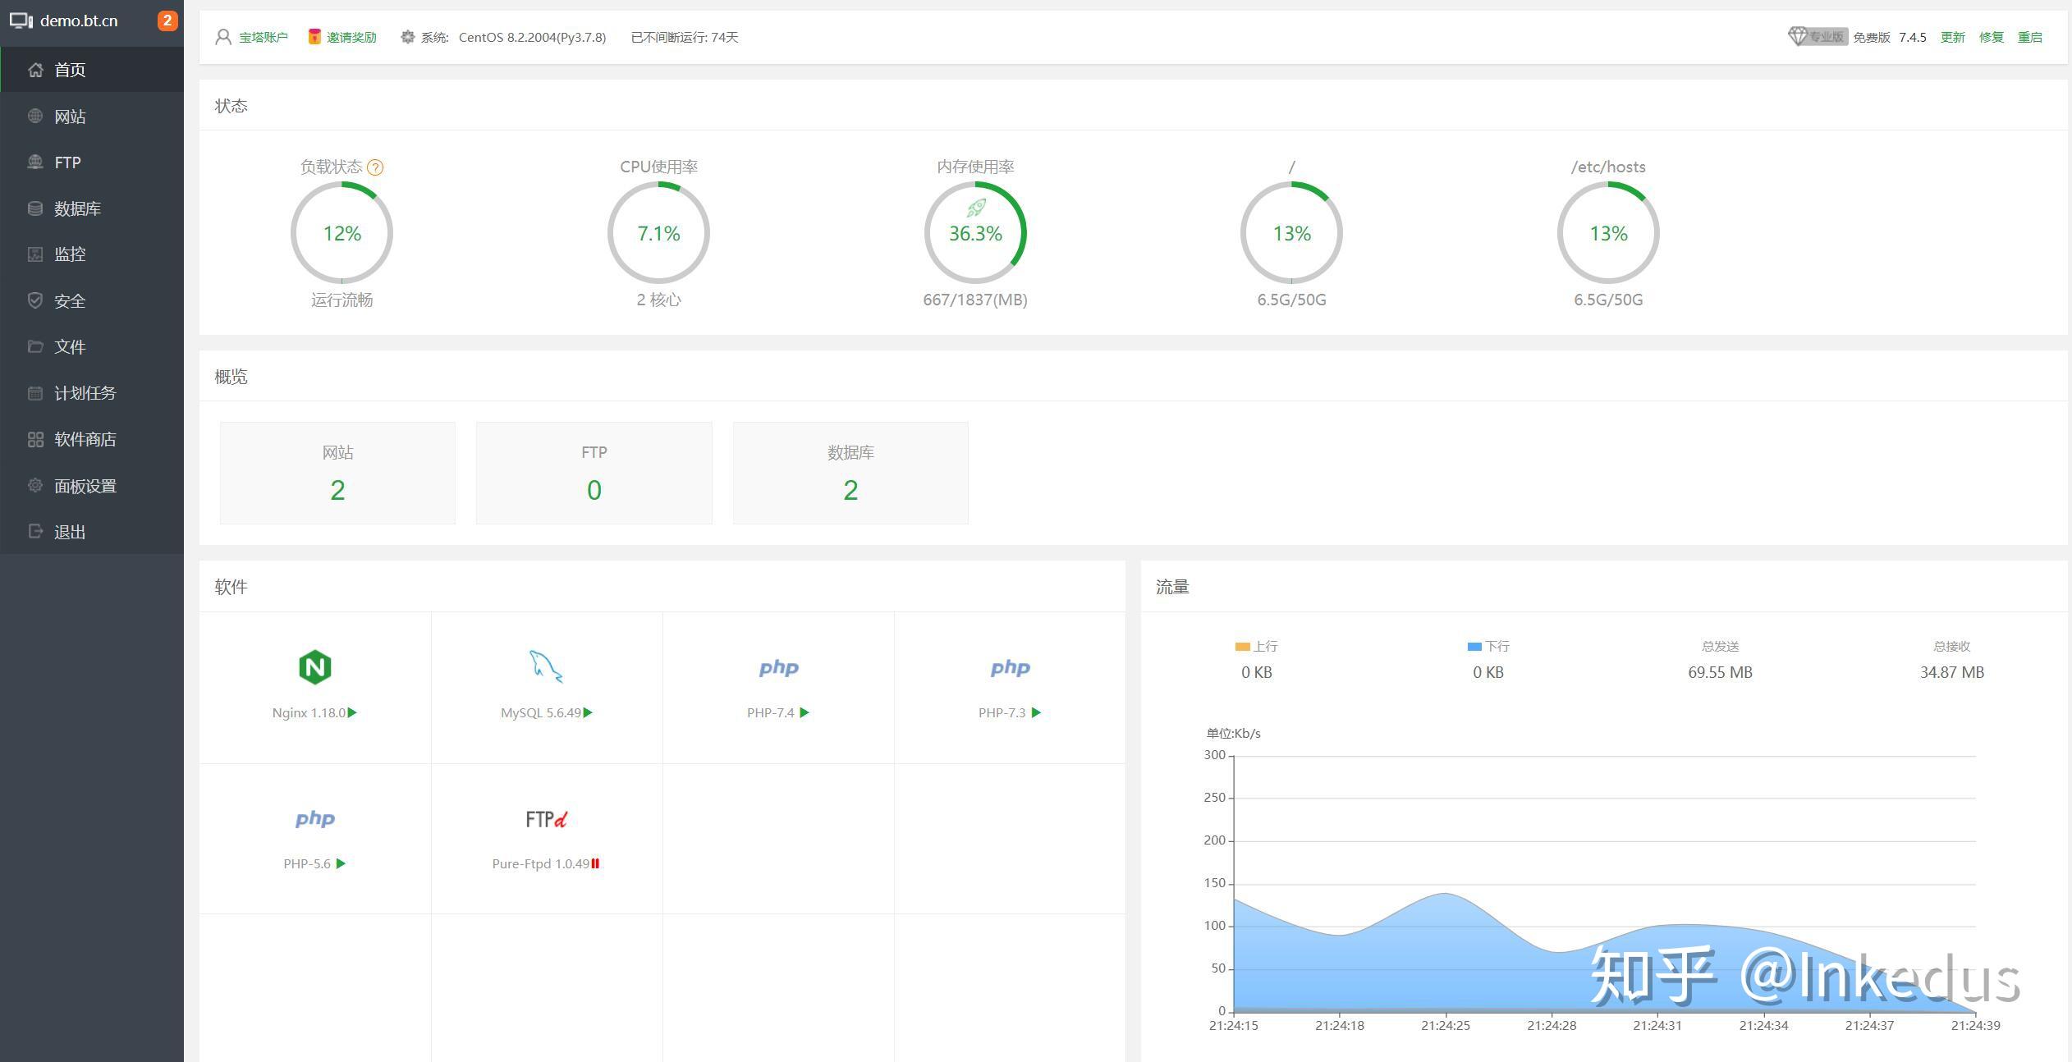
Task: Open the 数据库 database section
Action: pyautogui.click(x=92, y=208)
